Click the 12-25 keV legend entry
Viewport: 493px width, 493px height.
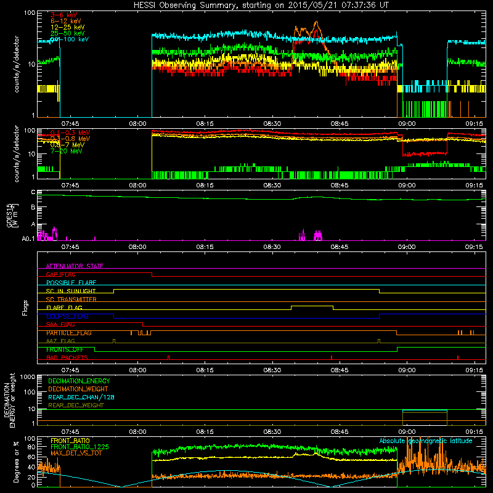[68, 27]
